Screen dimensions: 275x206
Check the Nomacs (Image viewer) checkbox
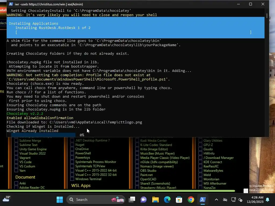click(137, 166)
